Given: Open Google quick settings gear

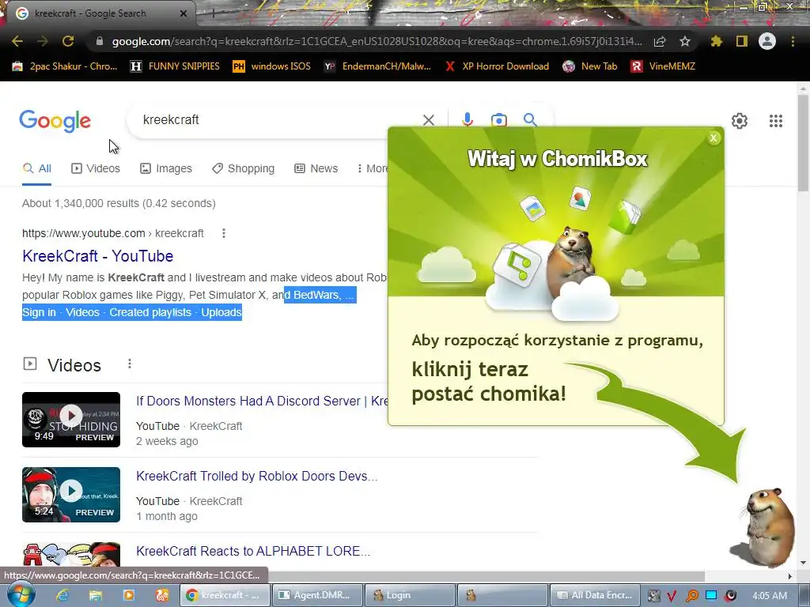Looking at the screenshot, I should [x=740, y=121].
